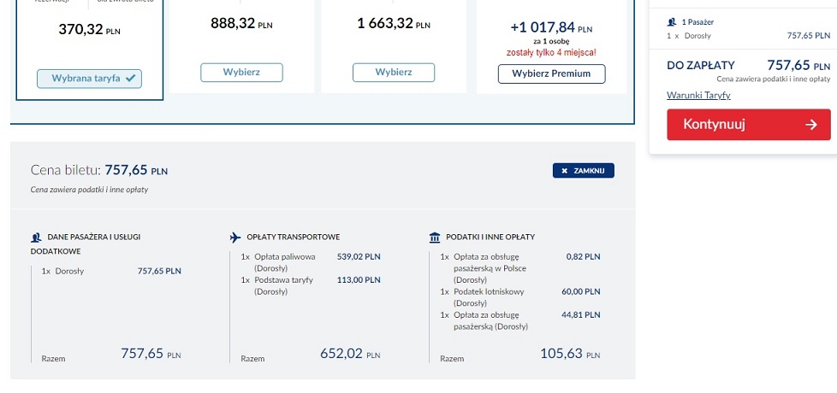Click the 370,32 PLN fare price
This screenshot has width=837, height=393.
pyautogui.click(x=89, y=29)
